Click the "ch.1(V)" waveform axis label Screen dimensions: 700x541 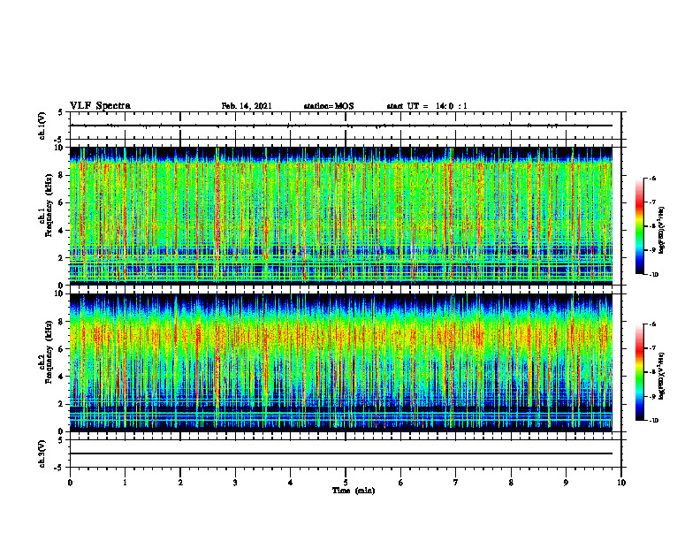coord(42,126)
